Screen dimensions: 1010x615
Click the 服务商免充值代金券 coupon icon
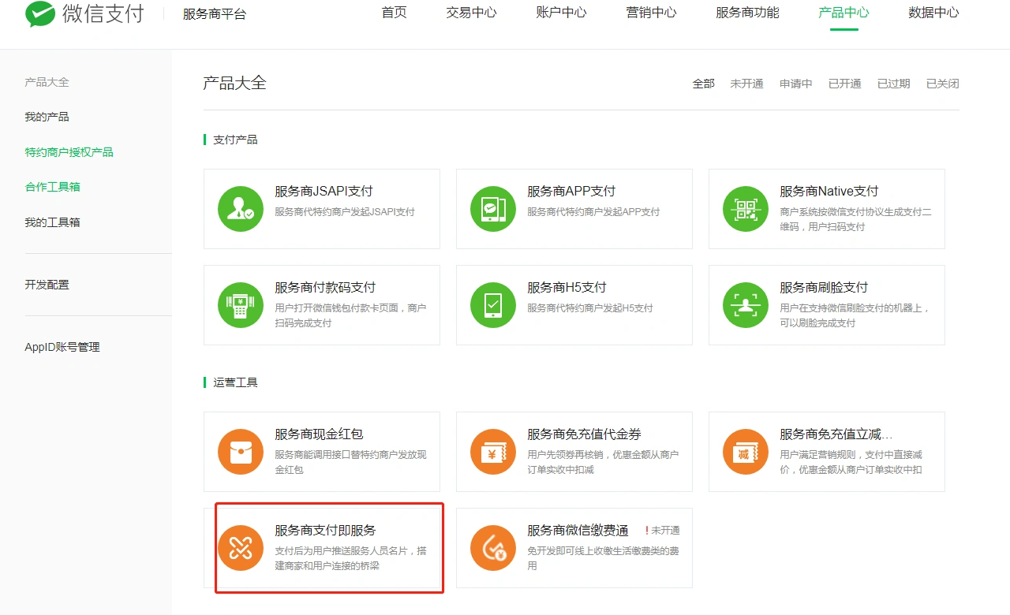[493, 452]
